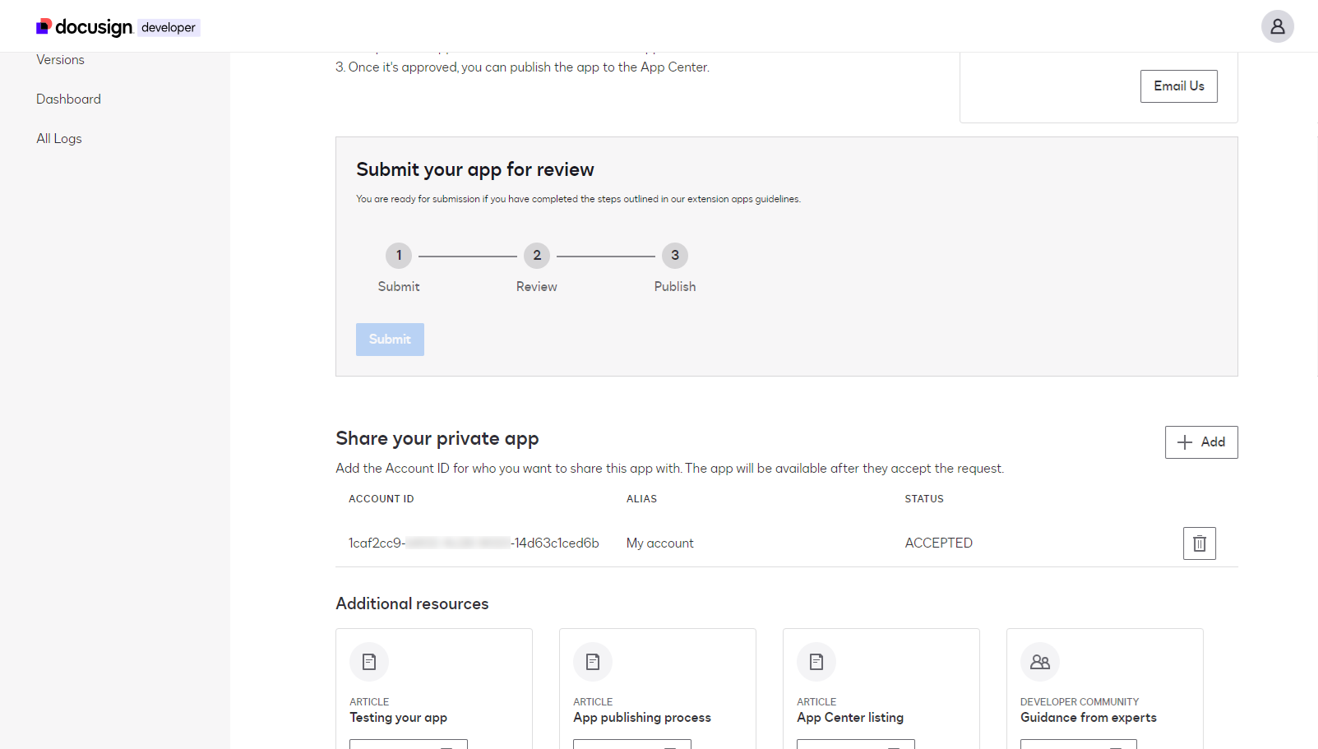
Task: Click the App Center listing article icon
Action: coord(816,662)
